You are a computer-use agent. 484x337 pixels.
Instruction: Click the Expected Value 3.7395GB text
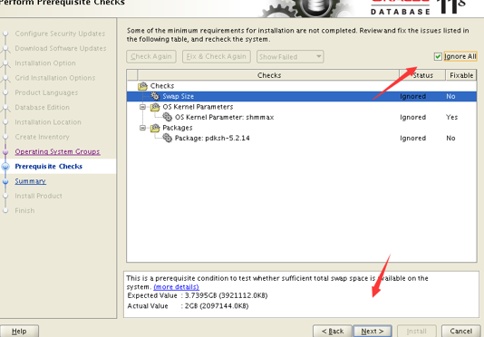(198, 295)
